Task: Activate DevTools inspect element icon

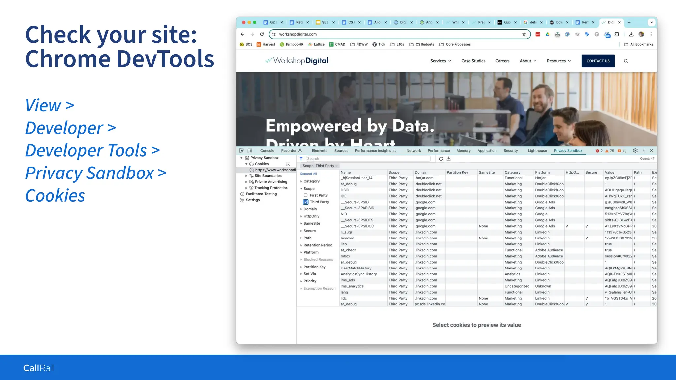Action: pyautogui.click(x=241, y=151)
